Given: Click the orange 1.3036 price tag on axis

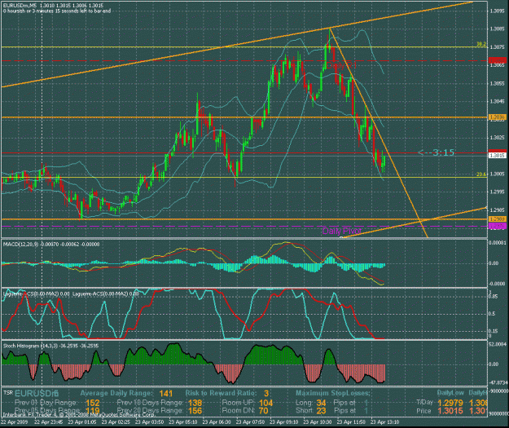Looking at the screenshot, I should click(x=498, y=117).
